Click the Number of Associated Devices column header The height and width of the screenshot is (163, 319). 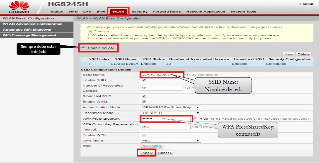(x=199, y=59)
